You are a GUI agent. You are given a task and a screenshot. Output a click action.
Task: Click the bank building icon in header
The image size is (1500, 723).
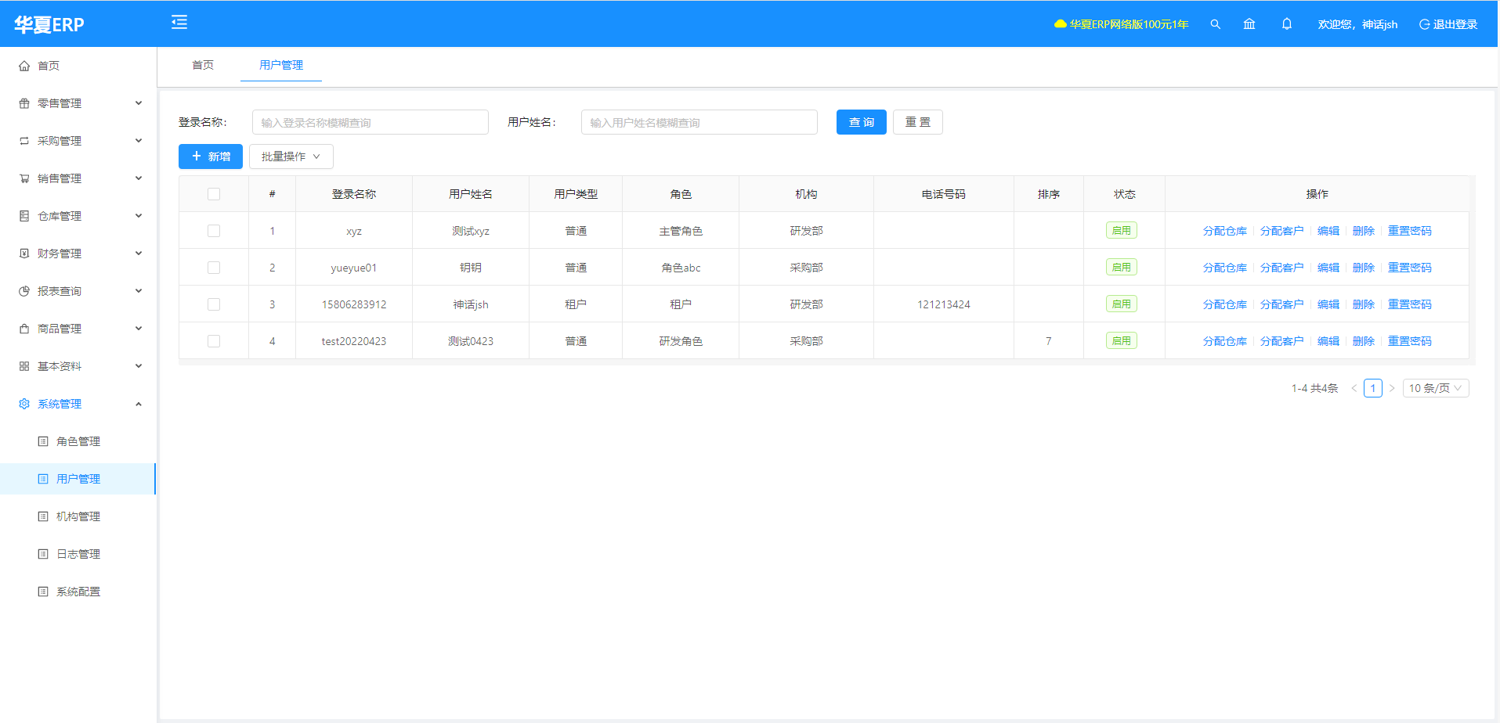pyautogui.click(x=1249, y=24)
